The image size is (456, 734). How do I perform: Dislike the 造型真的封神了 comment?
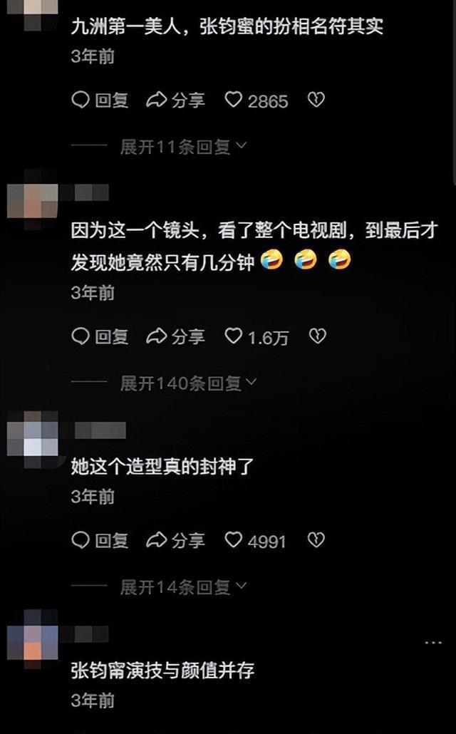316,540
